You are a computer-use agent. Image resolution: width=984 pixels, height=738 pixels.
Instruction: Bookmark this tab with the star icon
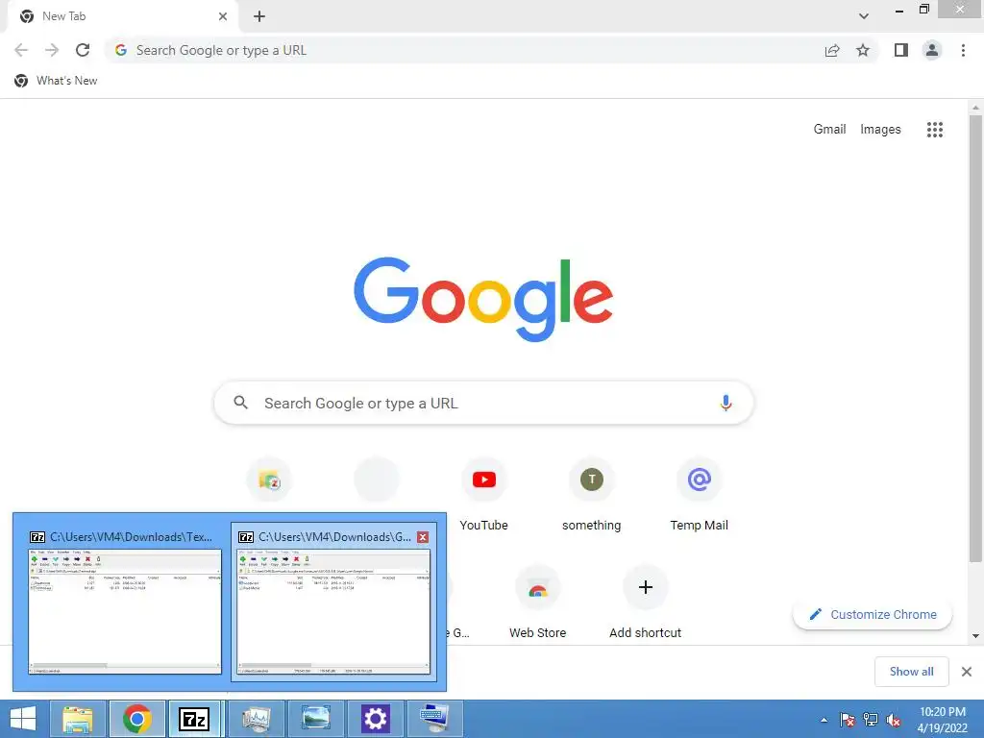(863, 50)
